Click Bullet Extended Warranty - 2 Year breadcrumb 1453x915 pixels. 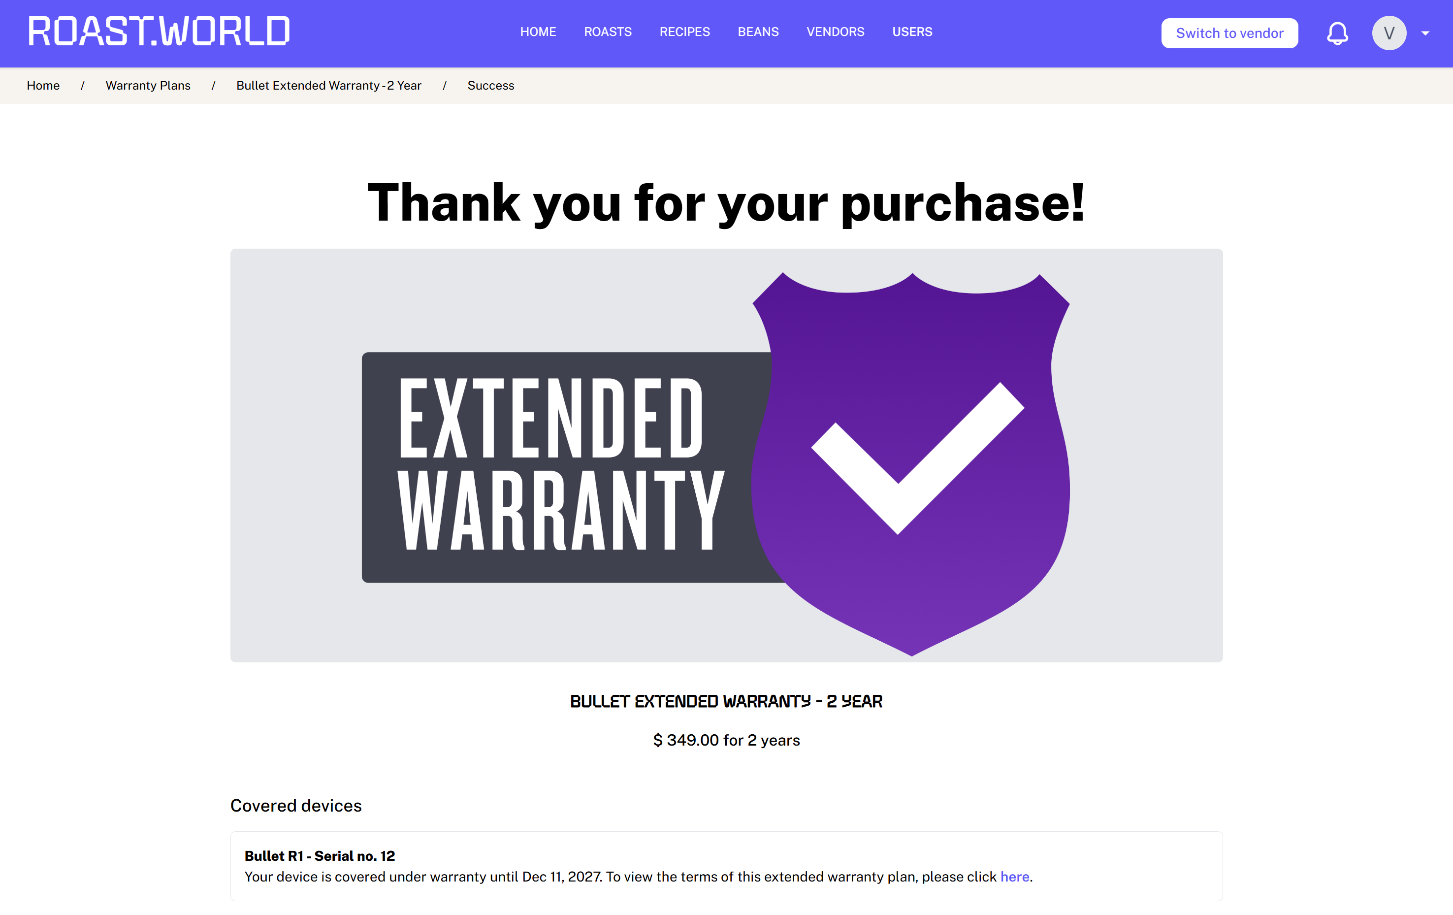coord(329,86)
